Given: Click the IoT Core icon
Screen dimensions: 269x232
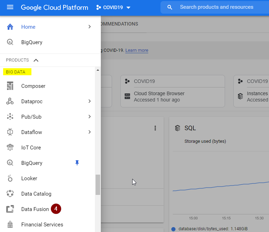Looking at the screenshot, I should tap(10, 148).
